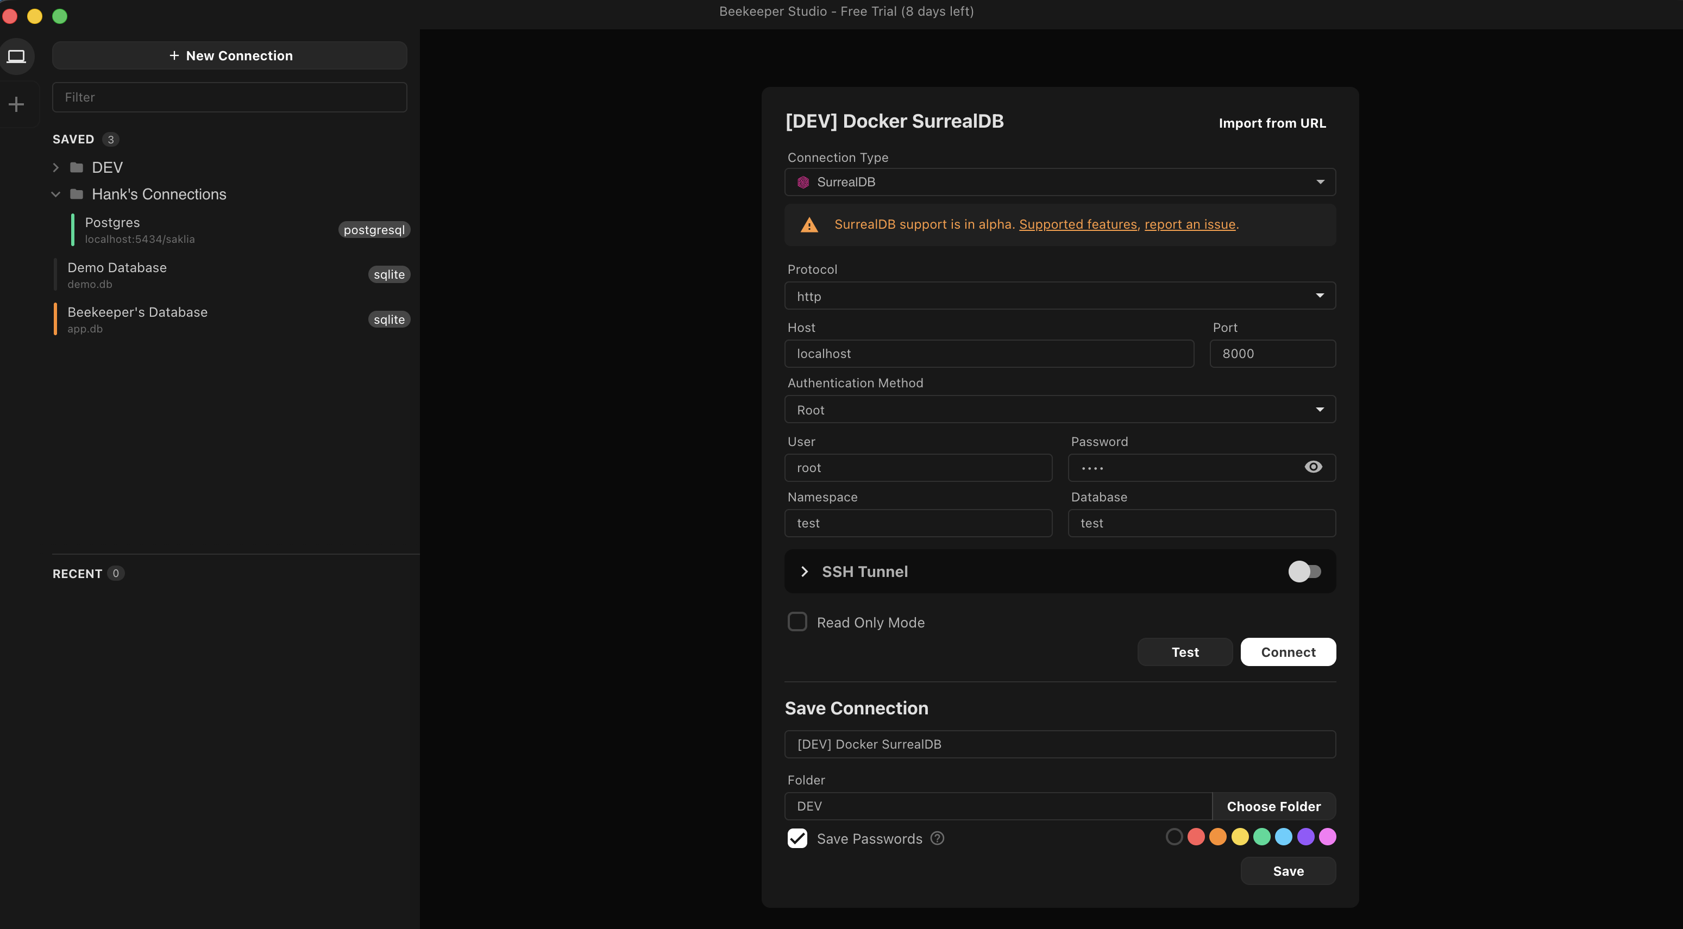
Task: Click the Save button
Action: click(1288, 871)
